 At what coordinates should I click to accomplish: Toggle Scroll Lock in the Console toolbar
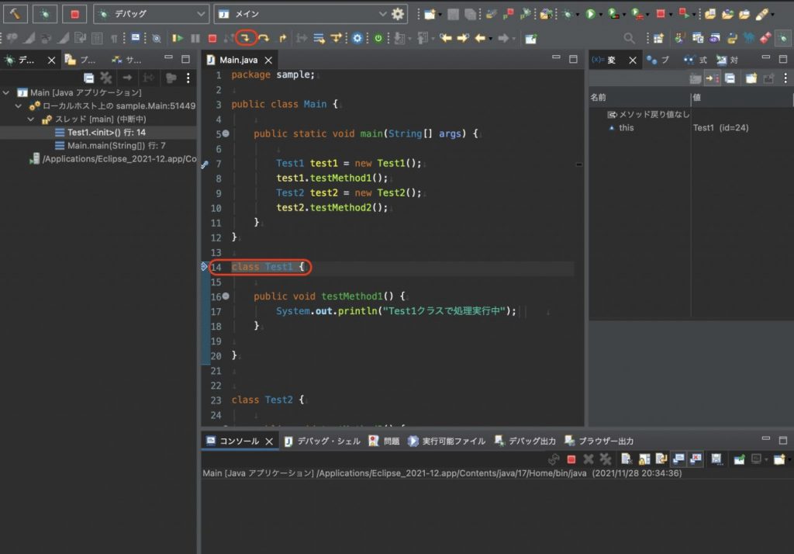point(644,459)
